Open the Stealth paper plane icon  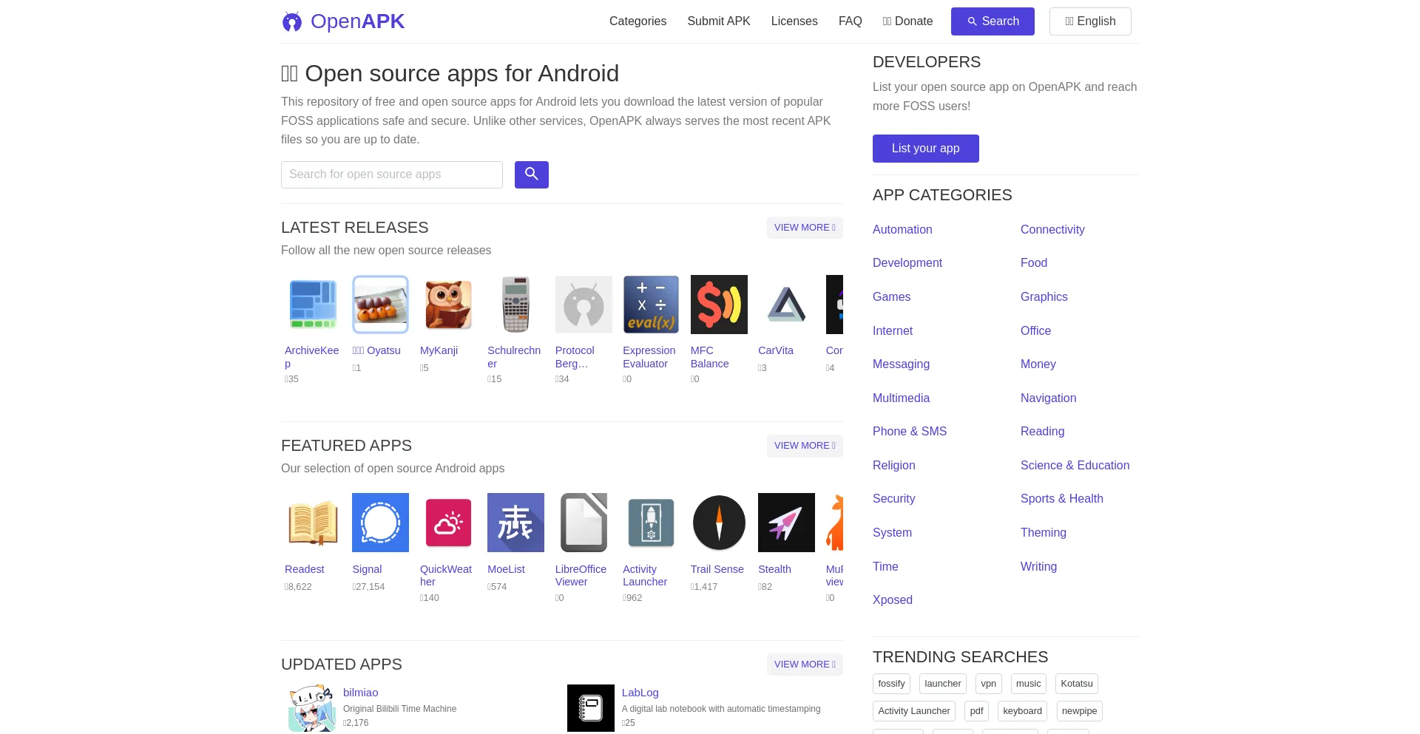(x=786, y=523)
